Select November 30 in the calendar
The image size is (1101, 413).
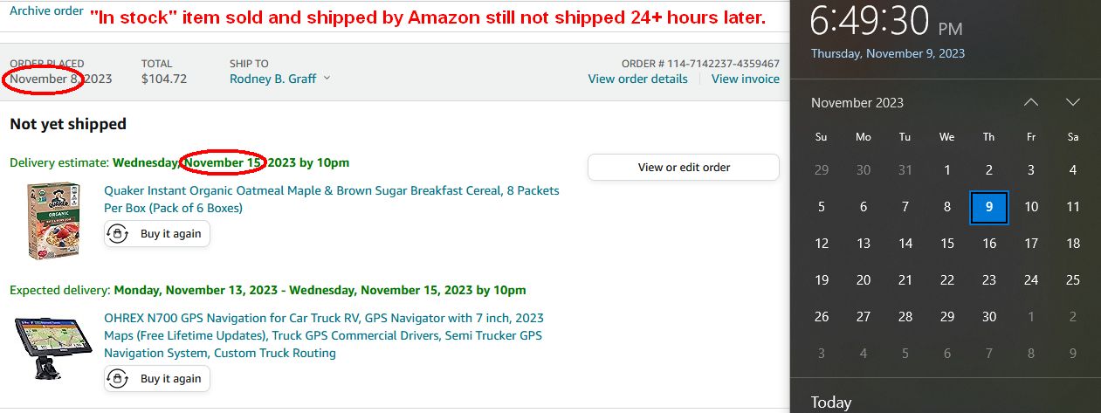coord(989,317)
